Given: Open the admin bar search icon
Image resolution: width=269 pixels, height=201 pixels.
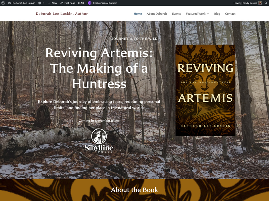Looking at the screenshot, I should [x=266, y=3].
